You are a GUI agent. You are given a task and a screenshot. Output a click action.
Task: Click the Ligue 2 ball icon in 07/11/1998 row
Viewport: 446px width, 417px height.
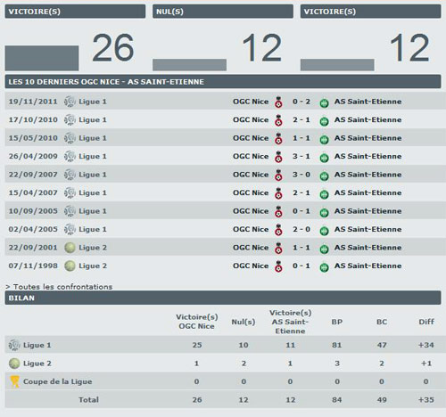coord(70,266)
